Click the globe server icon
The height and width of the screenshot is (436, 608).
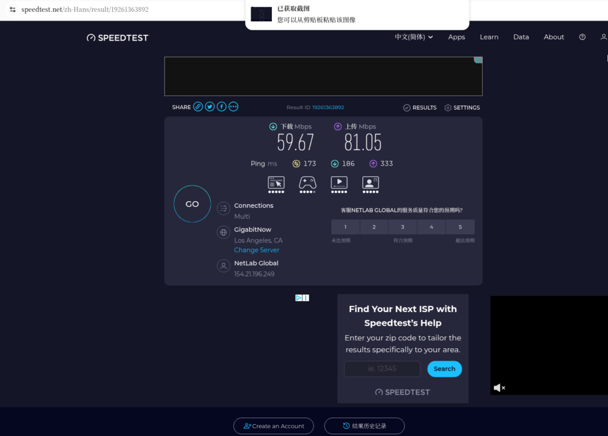pyautogui.click(x=223, y=233)
